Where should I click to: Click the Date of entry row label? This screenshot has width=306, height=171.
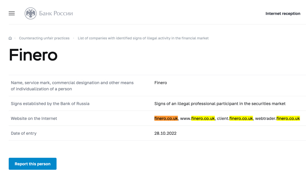[x=24, y=133]
